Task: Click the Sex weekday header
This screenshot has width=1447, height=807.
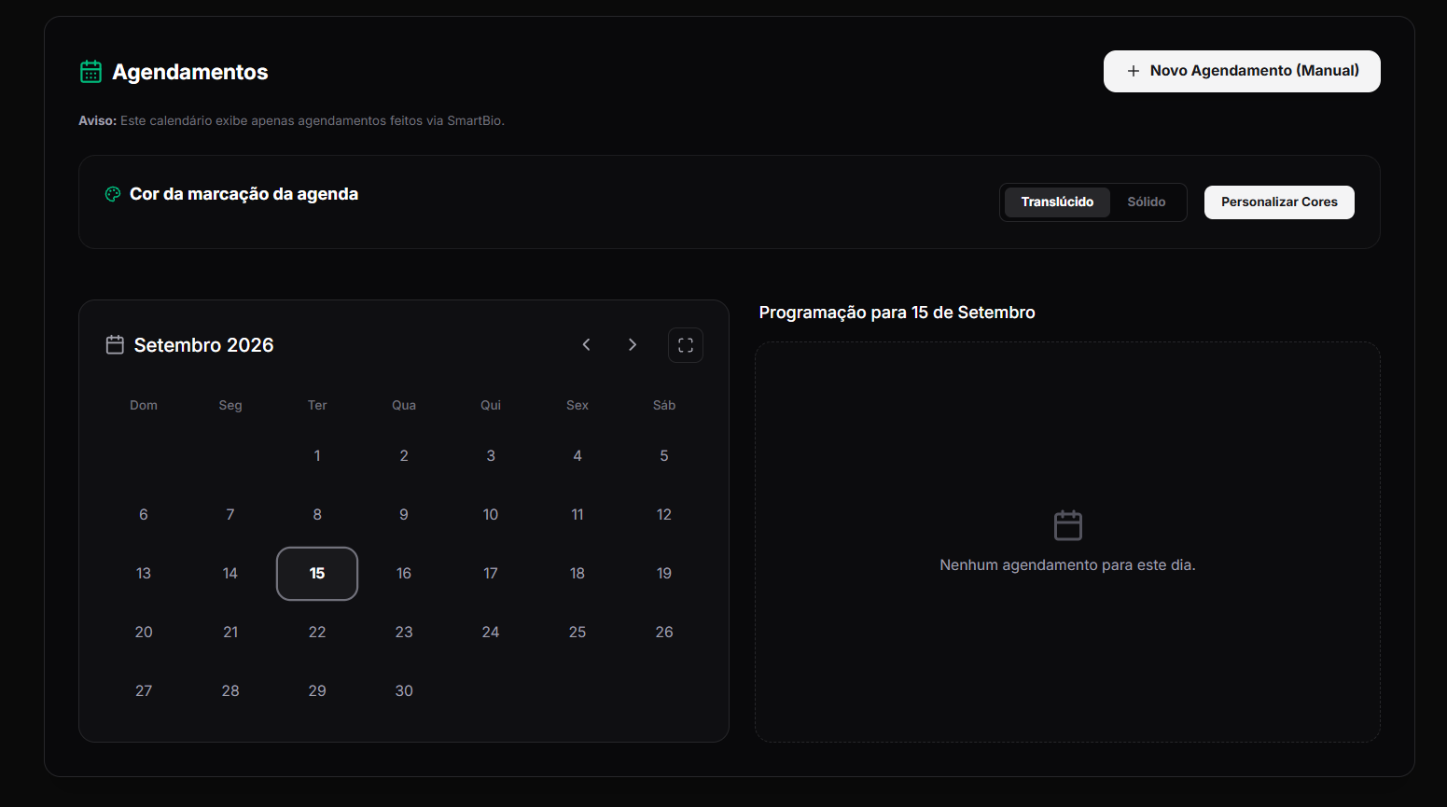Action: pyautogui.click(x=577, y=405)
